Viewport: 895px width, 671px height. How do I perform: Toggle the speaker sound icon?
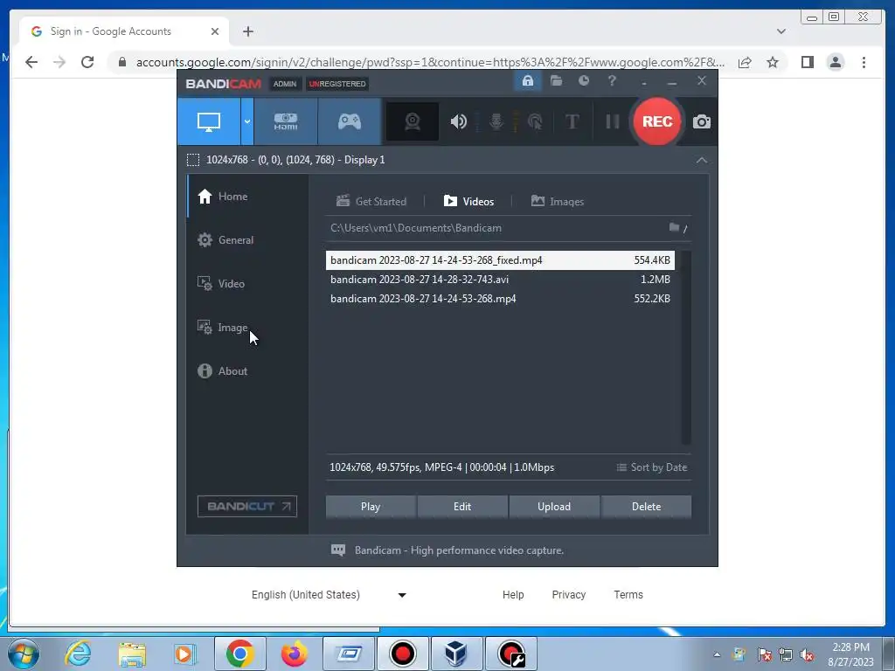[x=458, y=121]
